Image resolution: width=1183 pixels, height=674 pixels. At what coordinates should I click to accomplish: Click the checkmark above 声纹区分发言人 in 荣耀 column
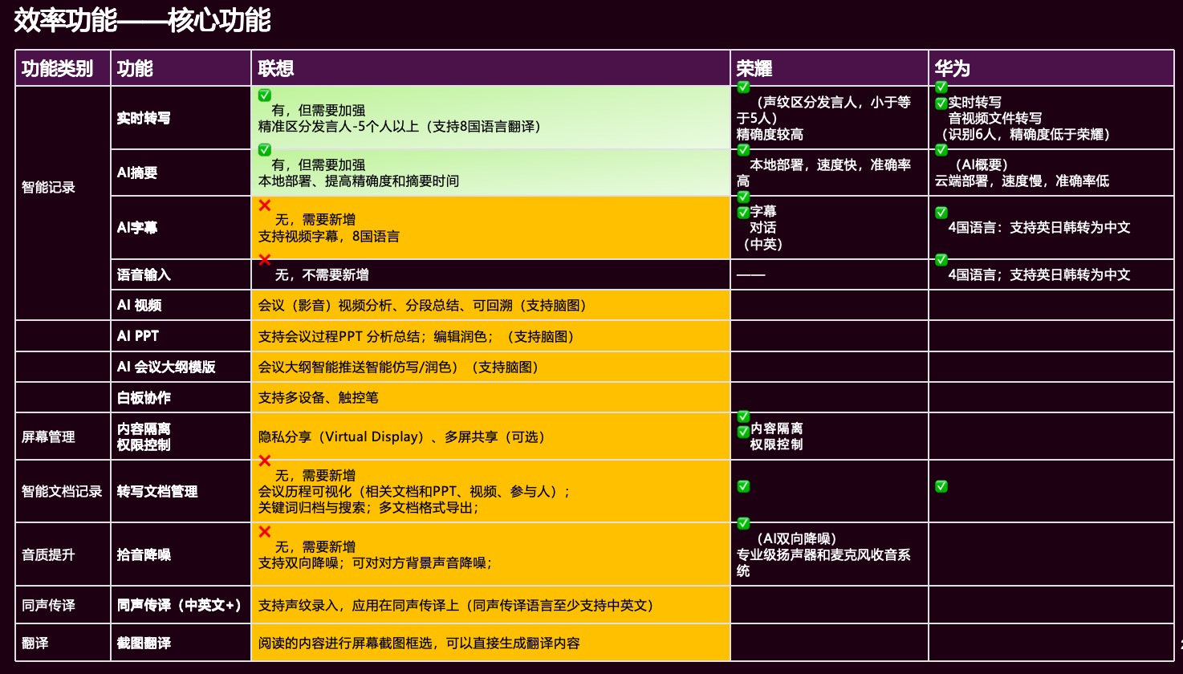click(743, 87)
